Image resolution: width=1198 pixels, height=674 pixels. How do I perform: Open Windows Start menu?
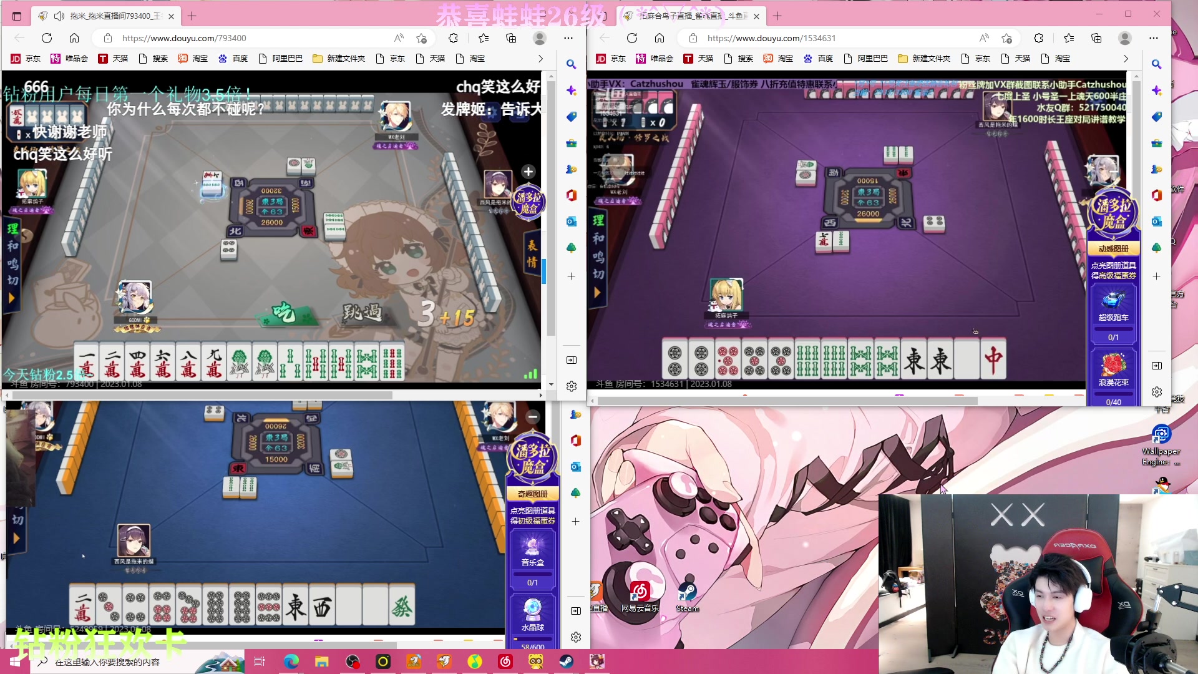click(14, 662)
